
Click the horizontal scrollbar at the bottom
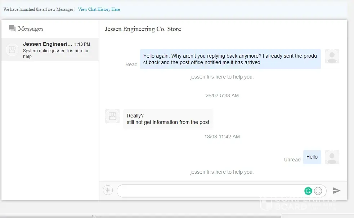94,216
